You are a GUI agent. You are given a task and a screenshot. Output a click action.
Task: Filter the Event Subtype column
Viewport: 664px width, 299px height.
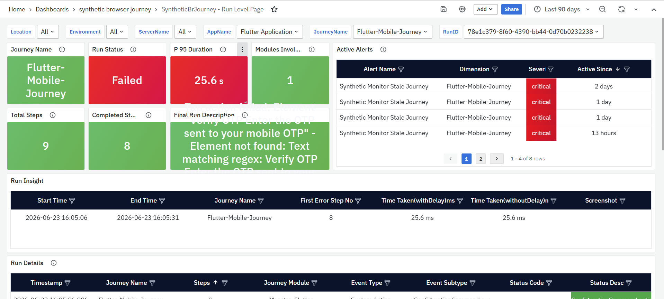pos(473,283)
